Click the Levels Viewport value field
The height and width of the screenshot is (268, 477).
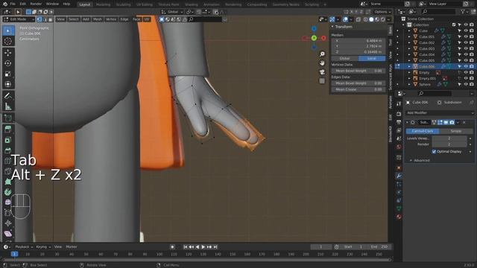pos(449,138)
